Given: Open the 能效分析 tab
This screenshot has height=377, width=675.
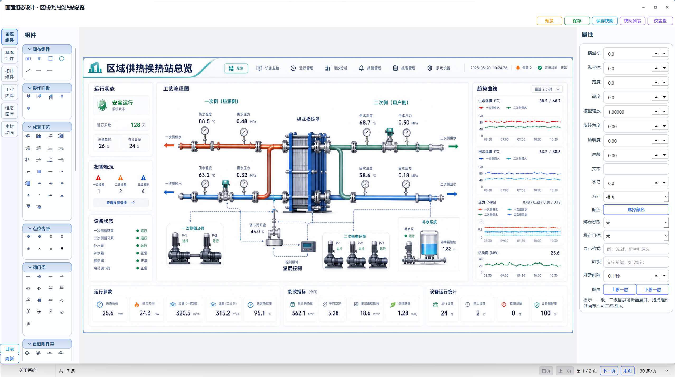Looking at the screenshot, I should pos(336,68).
